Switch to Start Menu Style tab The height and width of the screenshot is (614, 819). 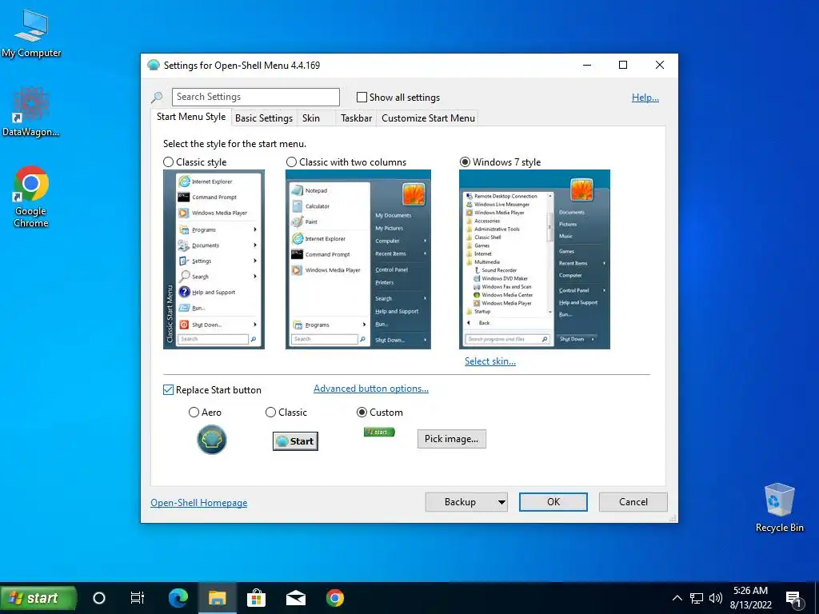click(191, 117)
